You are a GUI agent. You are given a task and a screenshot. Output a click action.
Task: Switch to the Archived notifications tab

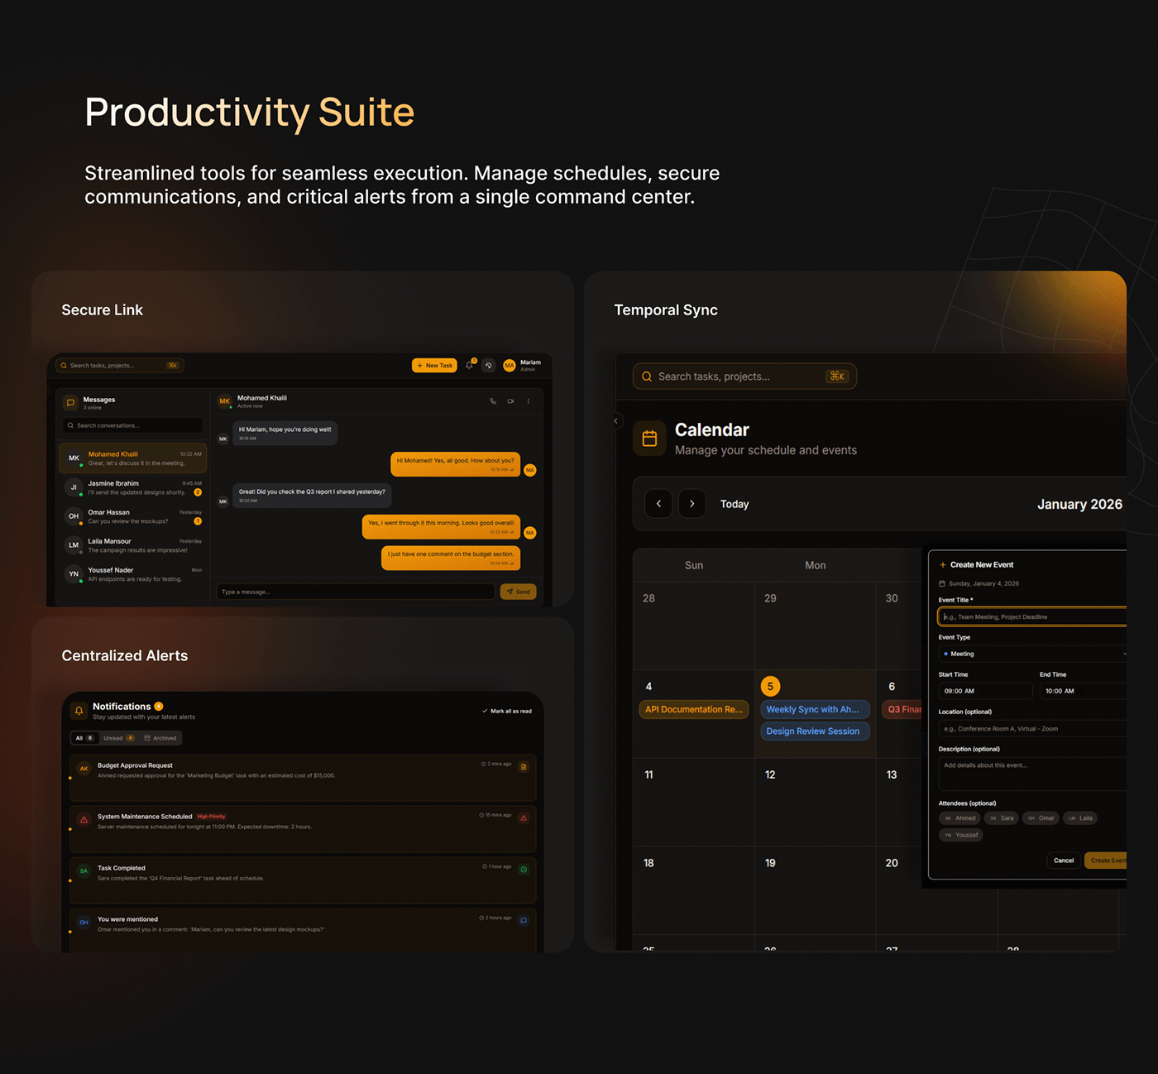click(x=160, y=738)
